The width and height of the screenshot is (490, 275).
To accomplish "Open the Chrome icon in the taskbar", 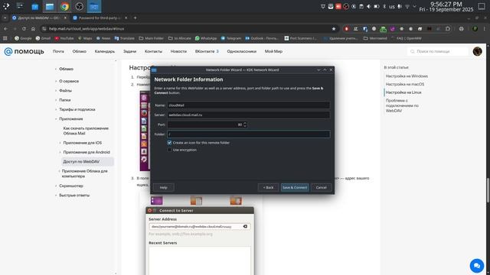I will click(x=64, y=6).
